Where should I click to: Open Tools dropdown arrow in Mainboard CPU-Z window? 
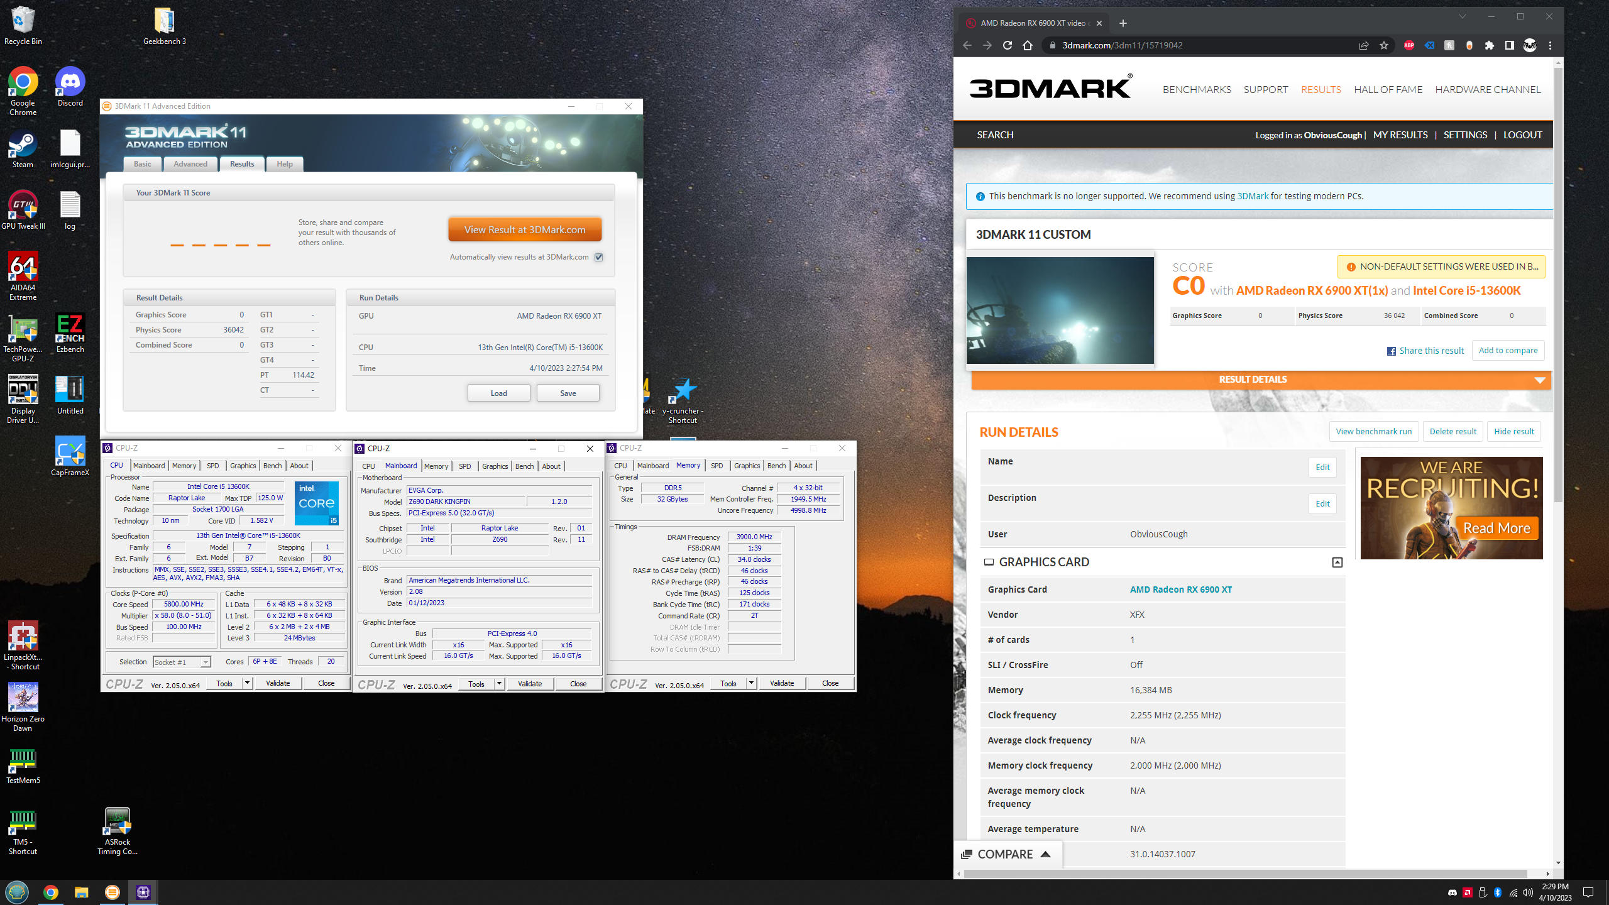tap(499, 684)
